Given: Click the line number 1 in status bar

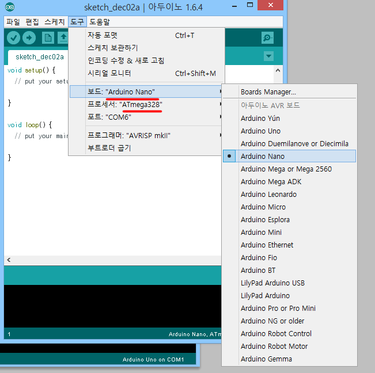Looking at the screenshot, I should [9, 334].
